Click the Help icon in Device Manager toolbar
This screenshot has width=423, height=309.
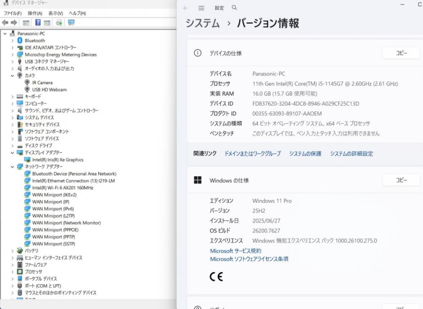click(x=38, y=23)
